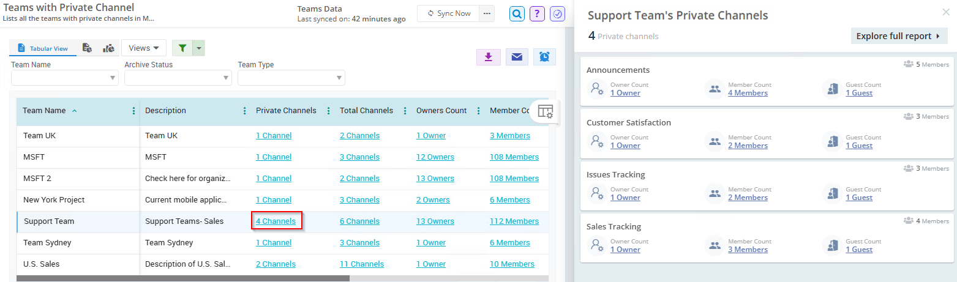Viewport: 957px width, 282px height.
Task: Open Support Team's 4 Channels link
Action: [x=276, y=221]
